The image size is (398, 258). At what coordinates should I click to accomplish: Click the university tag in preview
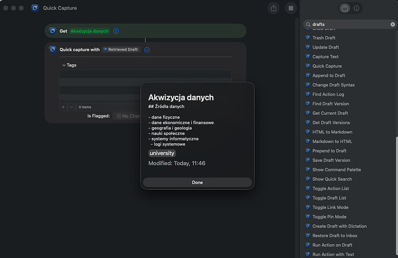tap(162, 153)
